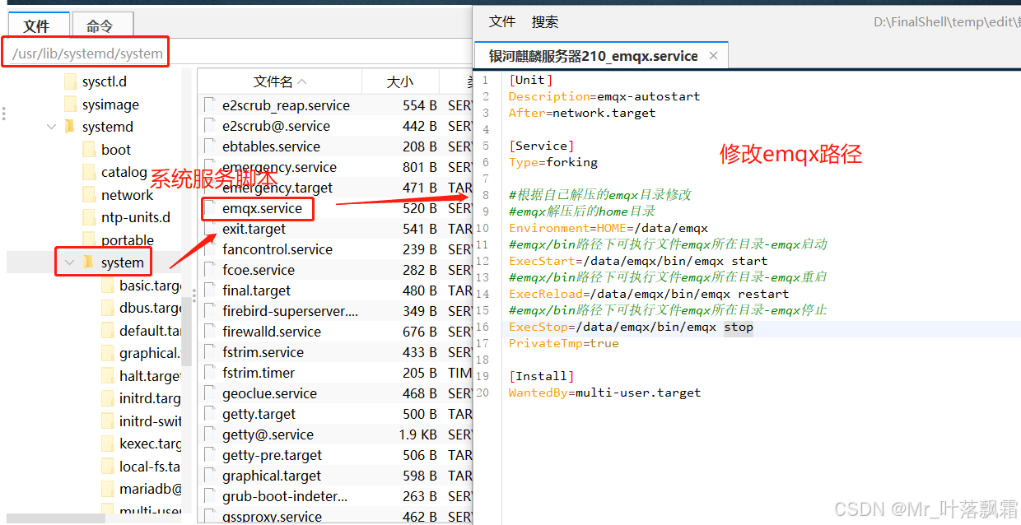
Task: Click the file icon beside fstrim.timer
Action: (212, 372)
